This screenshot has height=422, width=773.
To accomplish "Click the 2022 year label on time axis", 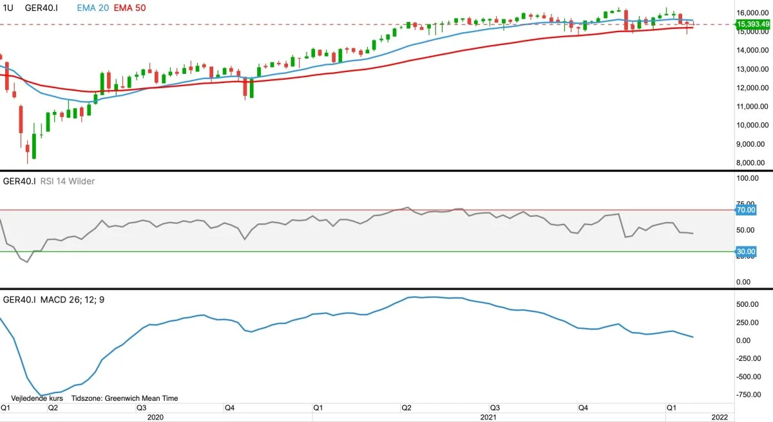I will pyautogui.click(x=720, y=417).
